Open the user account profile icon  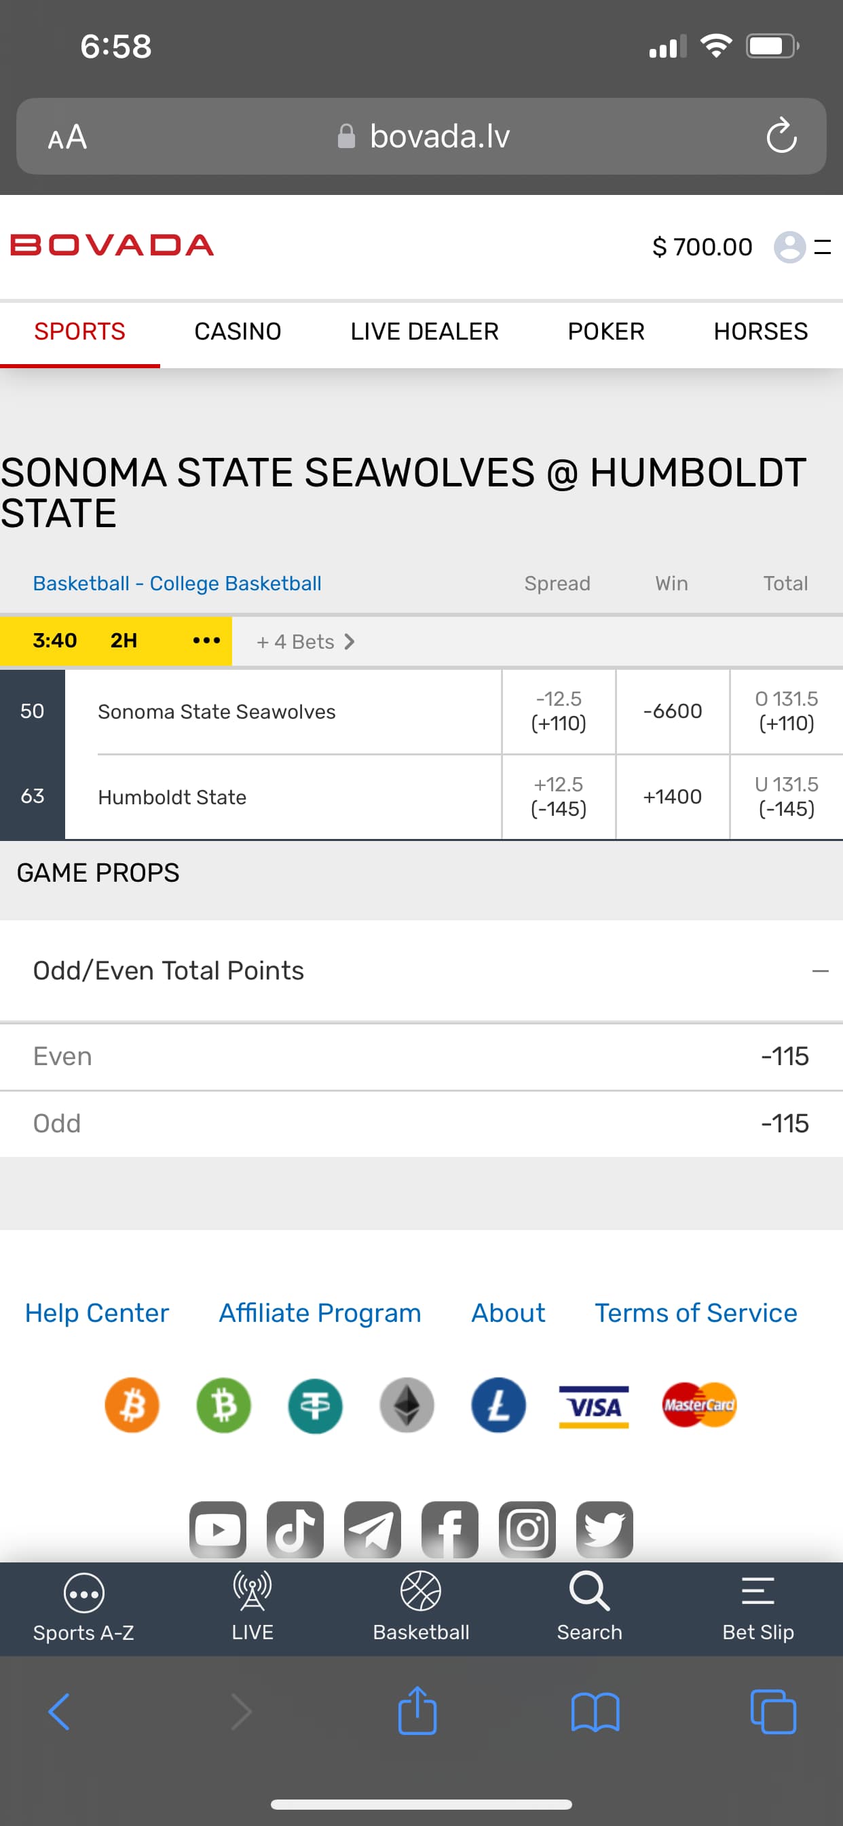coord(789,247)
